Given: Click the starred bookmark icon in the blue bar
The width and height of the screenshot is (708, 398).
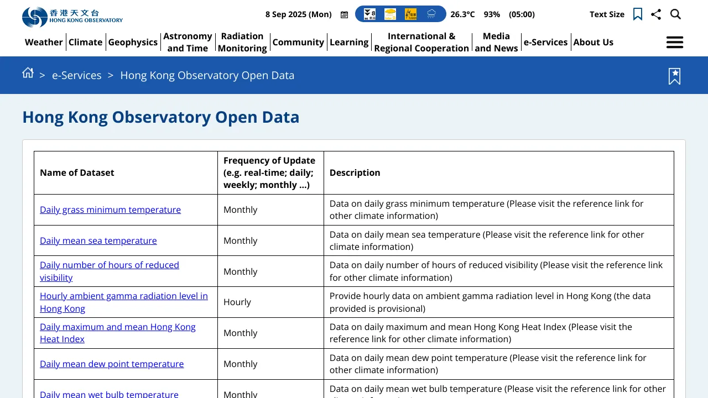Looking at the screenshot, I should coord(674,76).
